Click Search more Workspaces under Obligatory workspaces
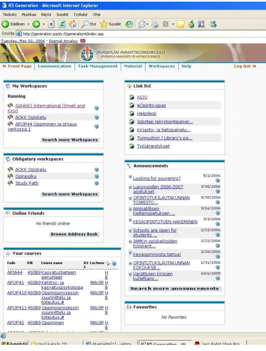266x351 pixels. [70, 194]
